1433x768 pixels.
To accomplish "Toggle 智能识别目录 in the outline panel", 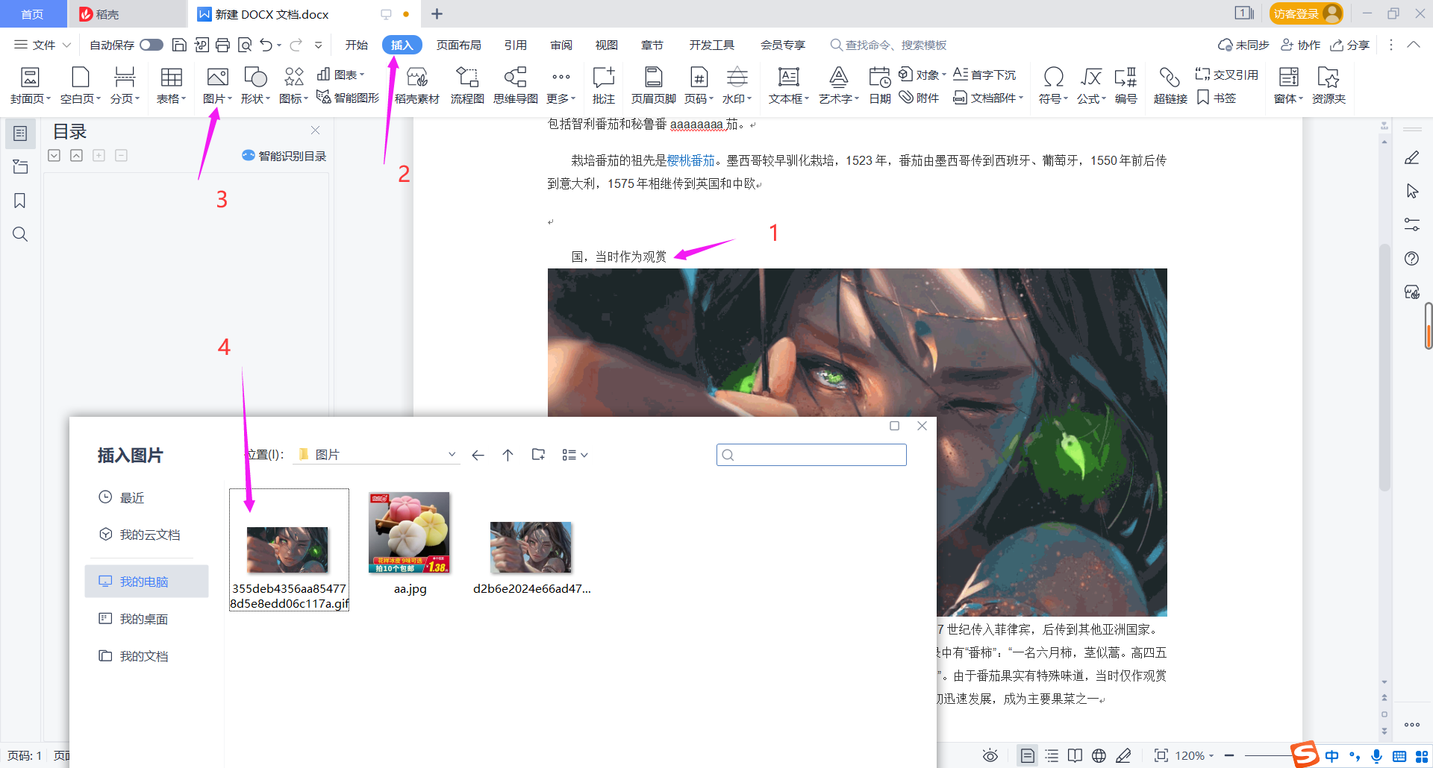I will point(284,155).
